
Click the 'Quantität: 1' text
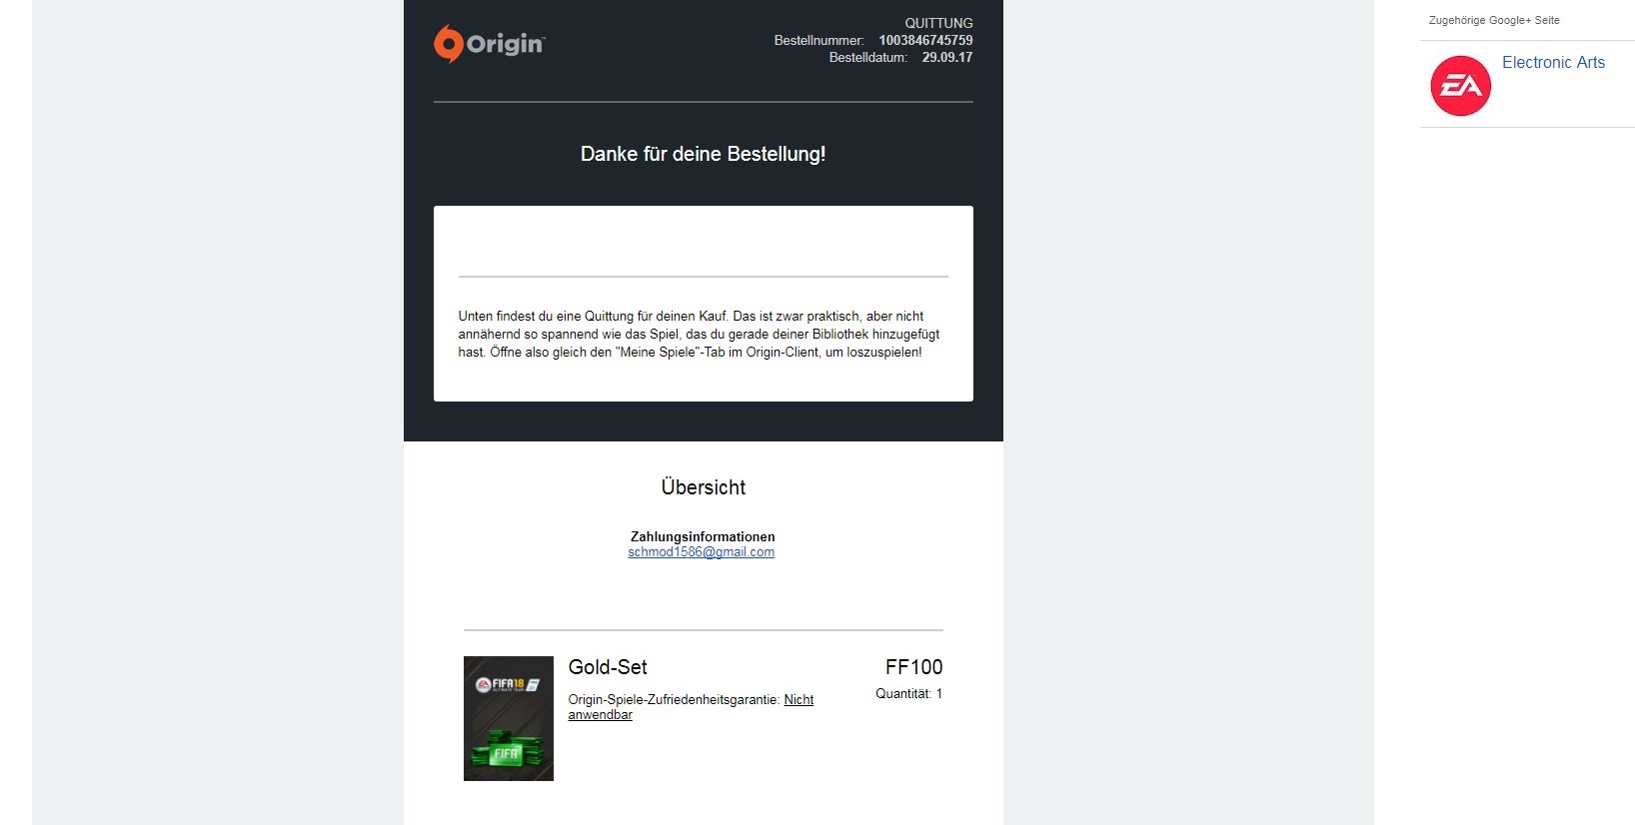click(909, 693)
